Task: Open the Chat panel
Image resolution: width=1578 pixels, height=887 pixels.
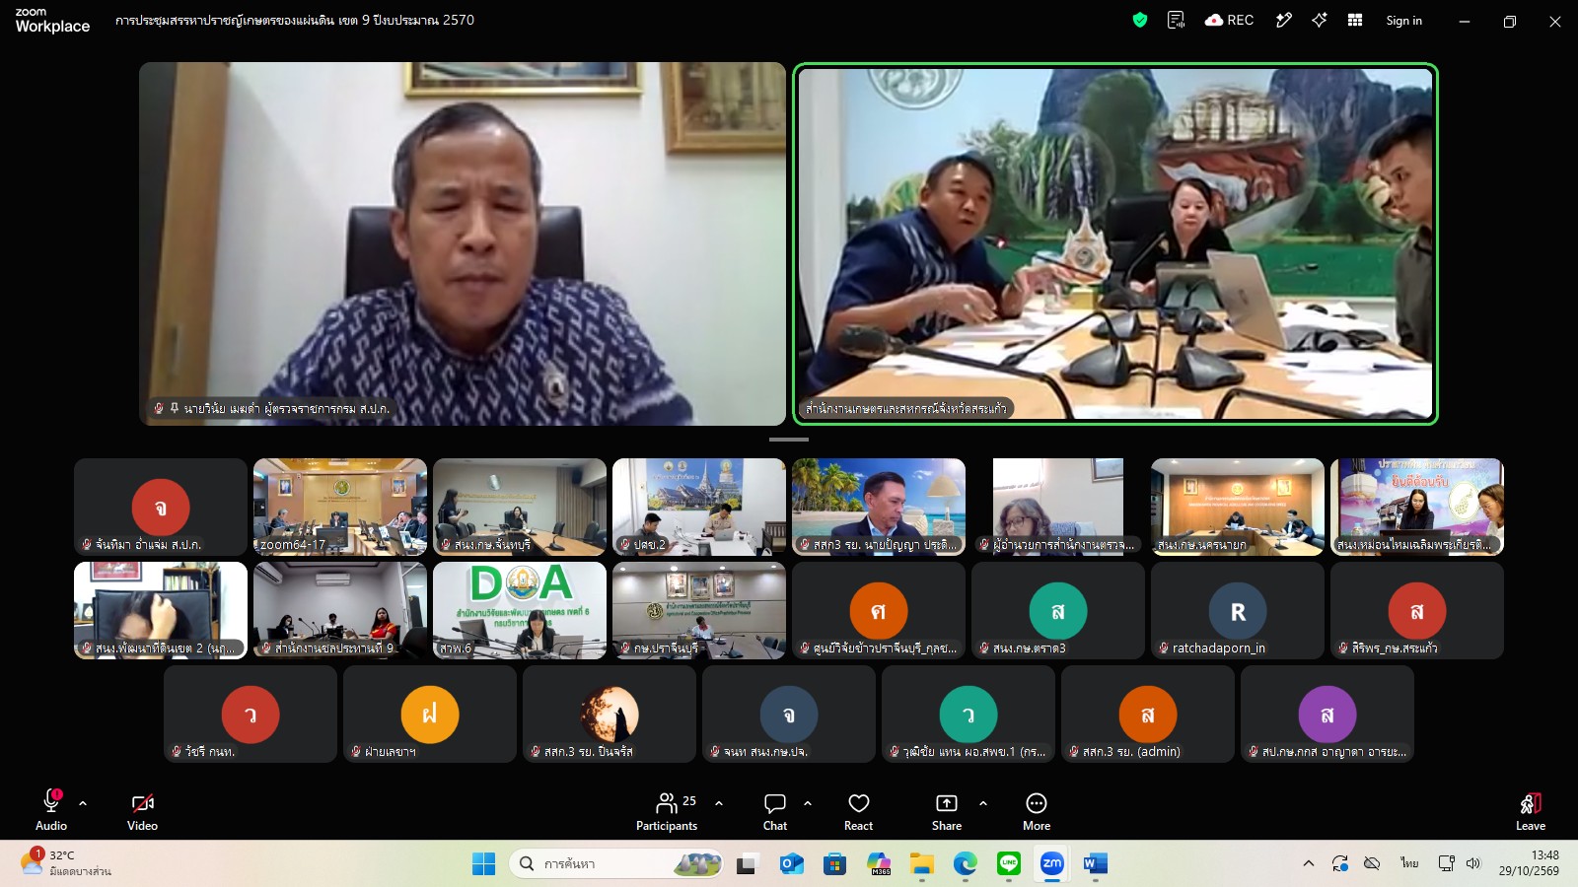Action: (x=775, y=811)
